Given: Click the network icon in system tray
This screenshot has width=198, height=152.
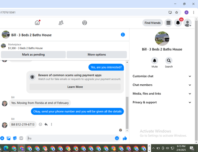Looking at the screenshot, I should [x=172, y=148].
